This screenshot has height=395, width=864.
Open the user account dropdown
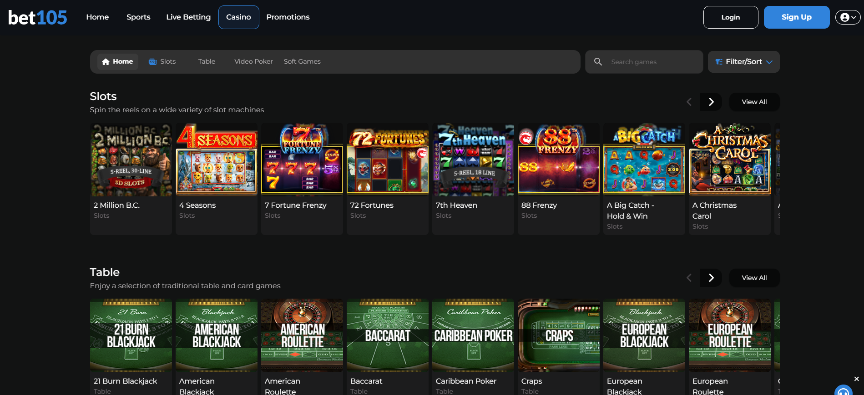848,17
